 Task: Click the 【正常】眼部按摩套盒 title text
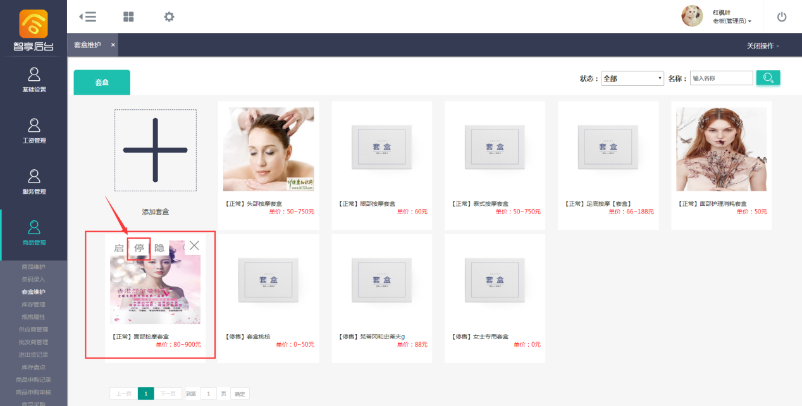tap(366, 204)
